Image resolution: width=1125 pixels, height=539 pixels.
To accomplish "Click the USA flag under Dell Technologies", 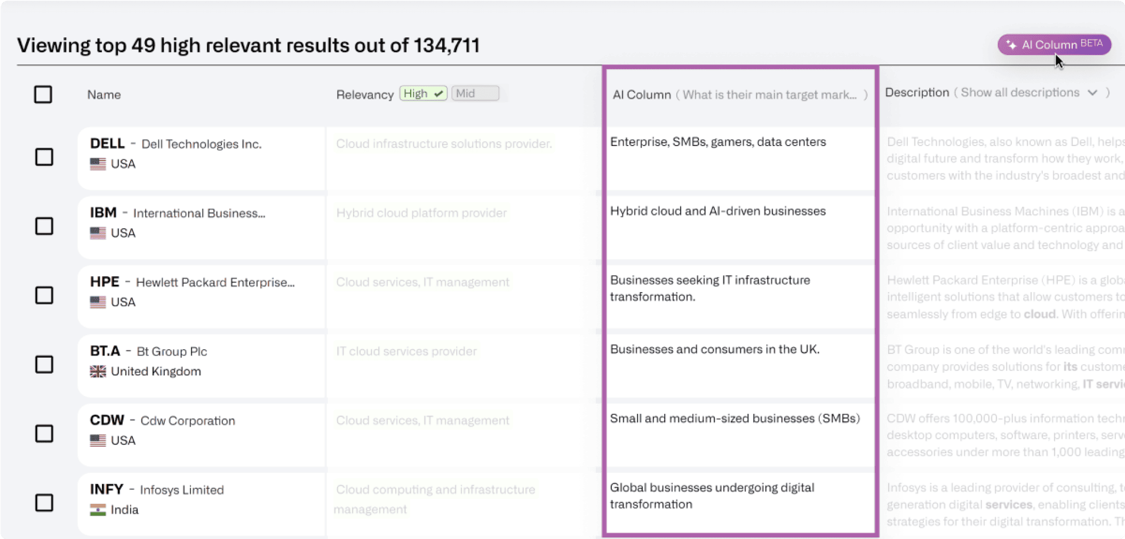I will (x=98, y=164).
